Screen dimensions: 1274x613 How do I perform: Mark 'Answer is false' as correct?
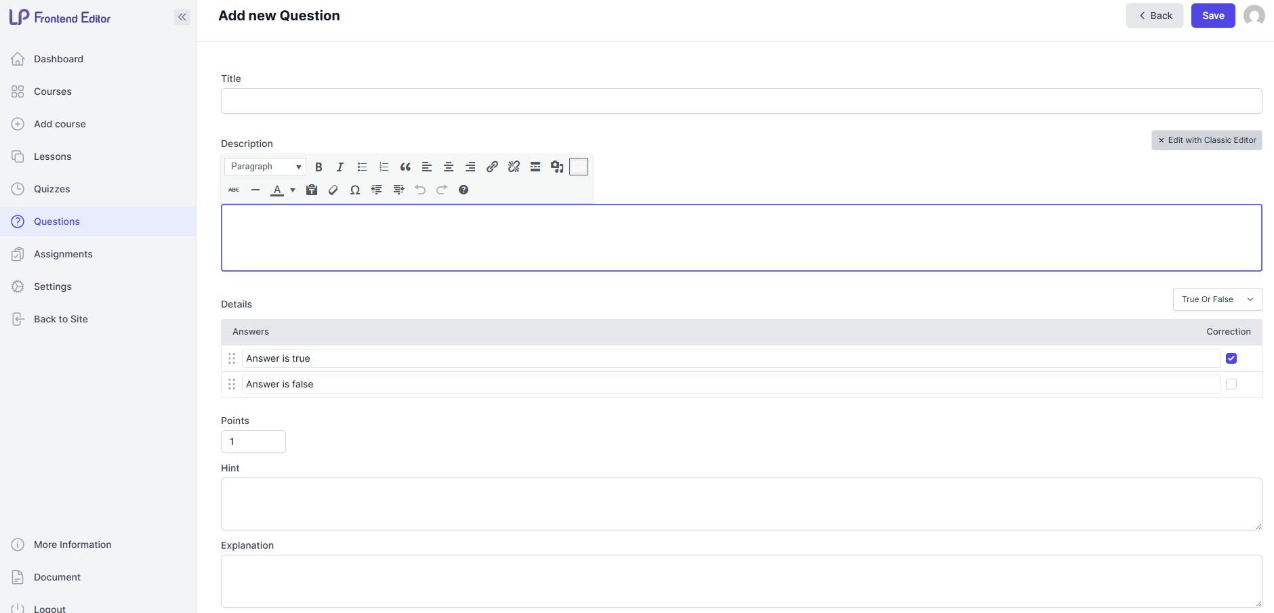(x=1231, y=384)
